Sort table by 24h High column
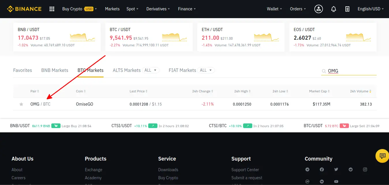The height and width of the screenshot is (185, 389). [242, 91]
